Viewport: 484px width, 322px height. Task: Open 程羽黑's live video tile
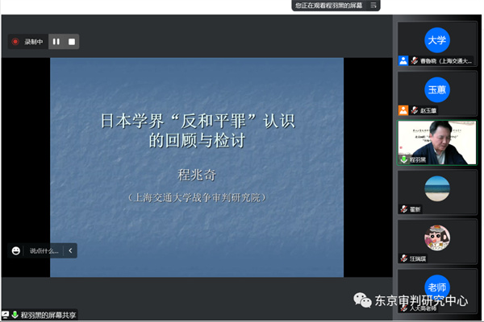click(x=436, y=142)
